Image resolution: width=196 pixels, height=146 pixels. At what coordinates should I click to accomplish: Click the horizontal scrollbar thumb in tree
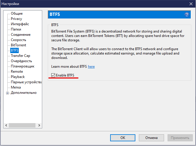(x=22, y=125)
